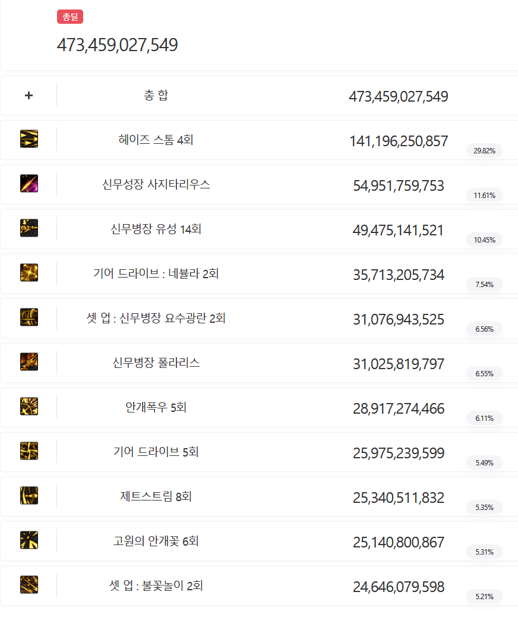Click the 기어 드라이브 : 네뷸라 skill icon

point(29,273)
